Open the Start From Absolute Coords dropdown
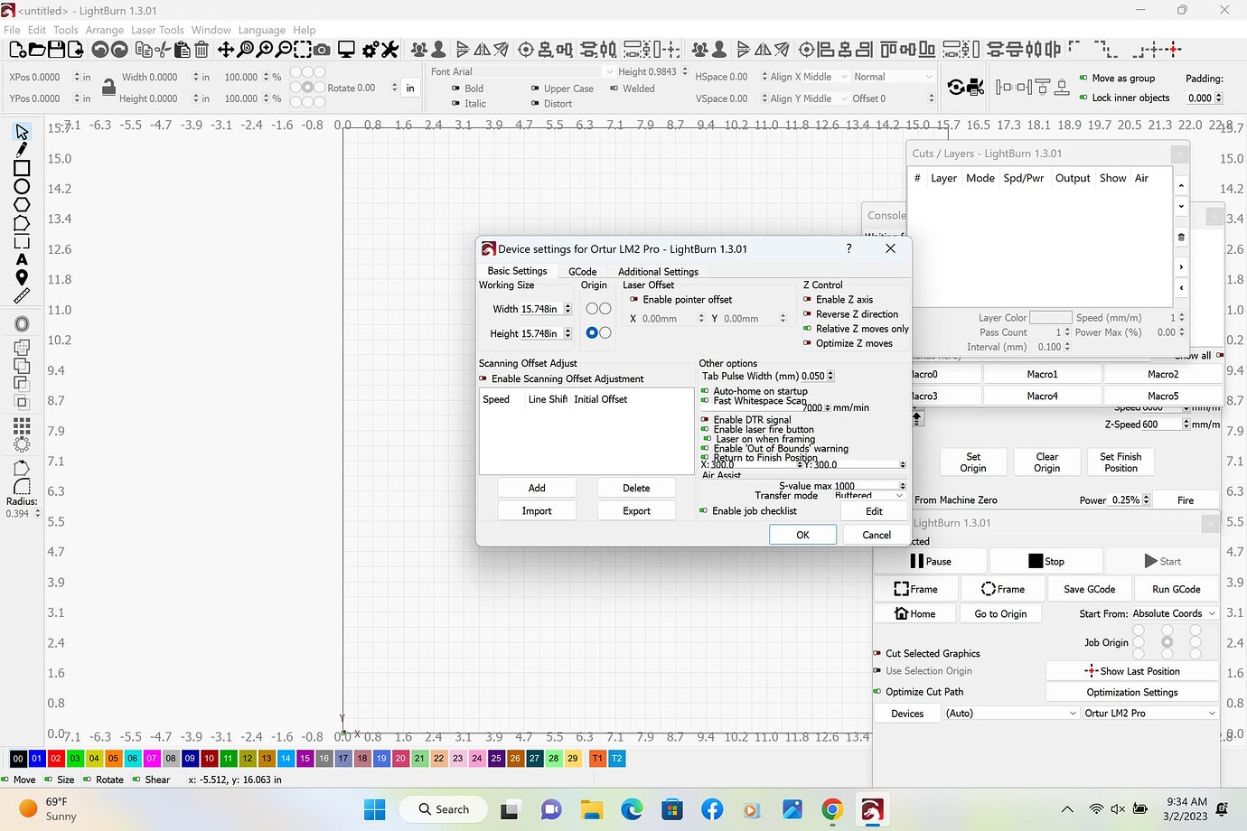1247x831 pixels. coord(1174,613)
